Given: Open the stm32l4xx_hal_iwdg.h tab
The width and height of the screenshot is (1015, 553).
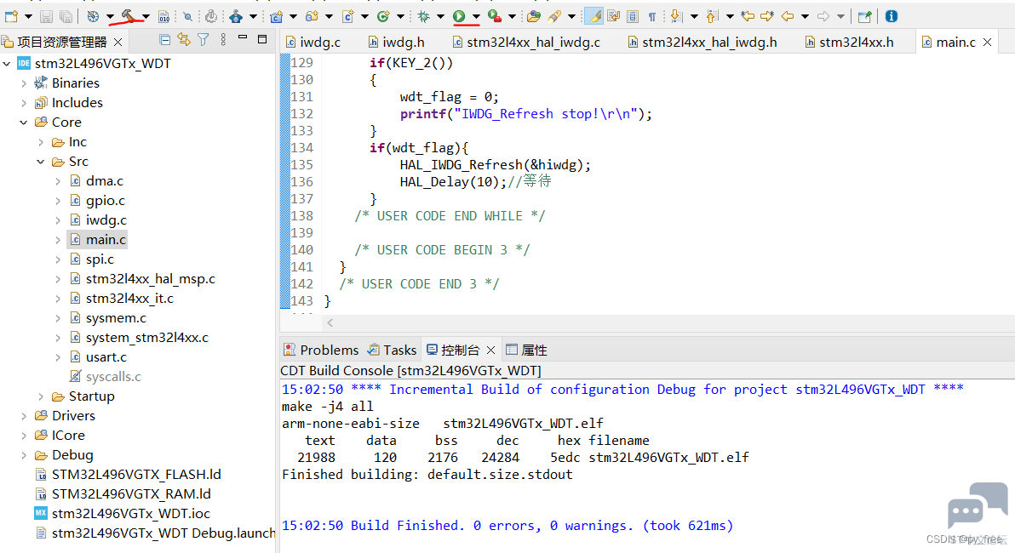Looking at the screenshot, I should click(x=702, y=42).
